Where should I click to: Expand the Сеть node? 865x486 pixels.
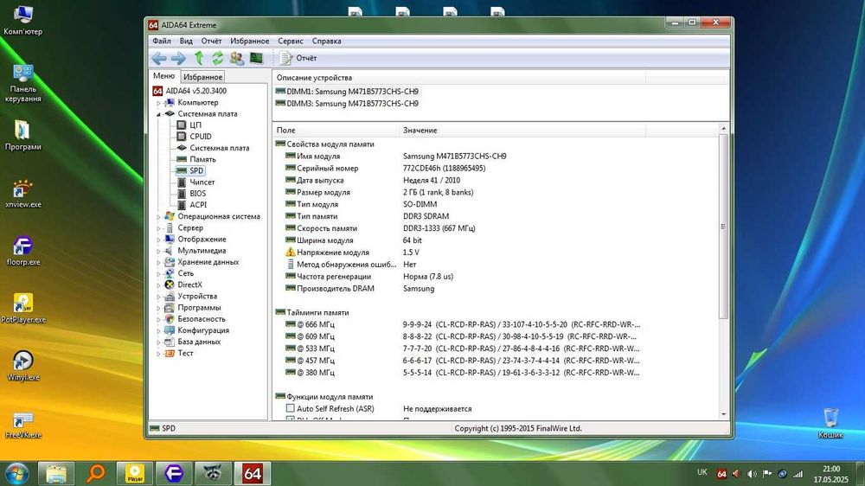158,273
